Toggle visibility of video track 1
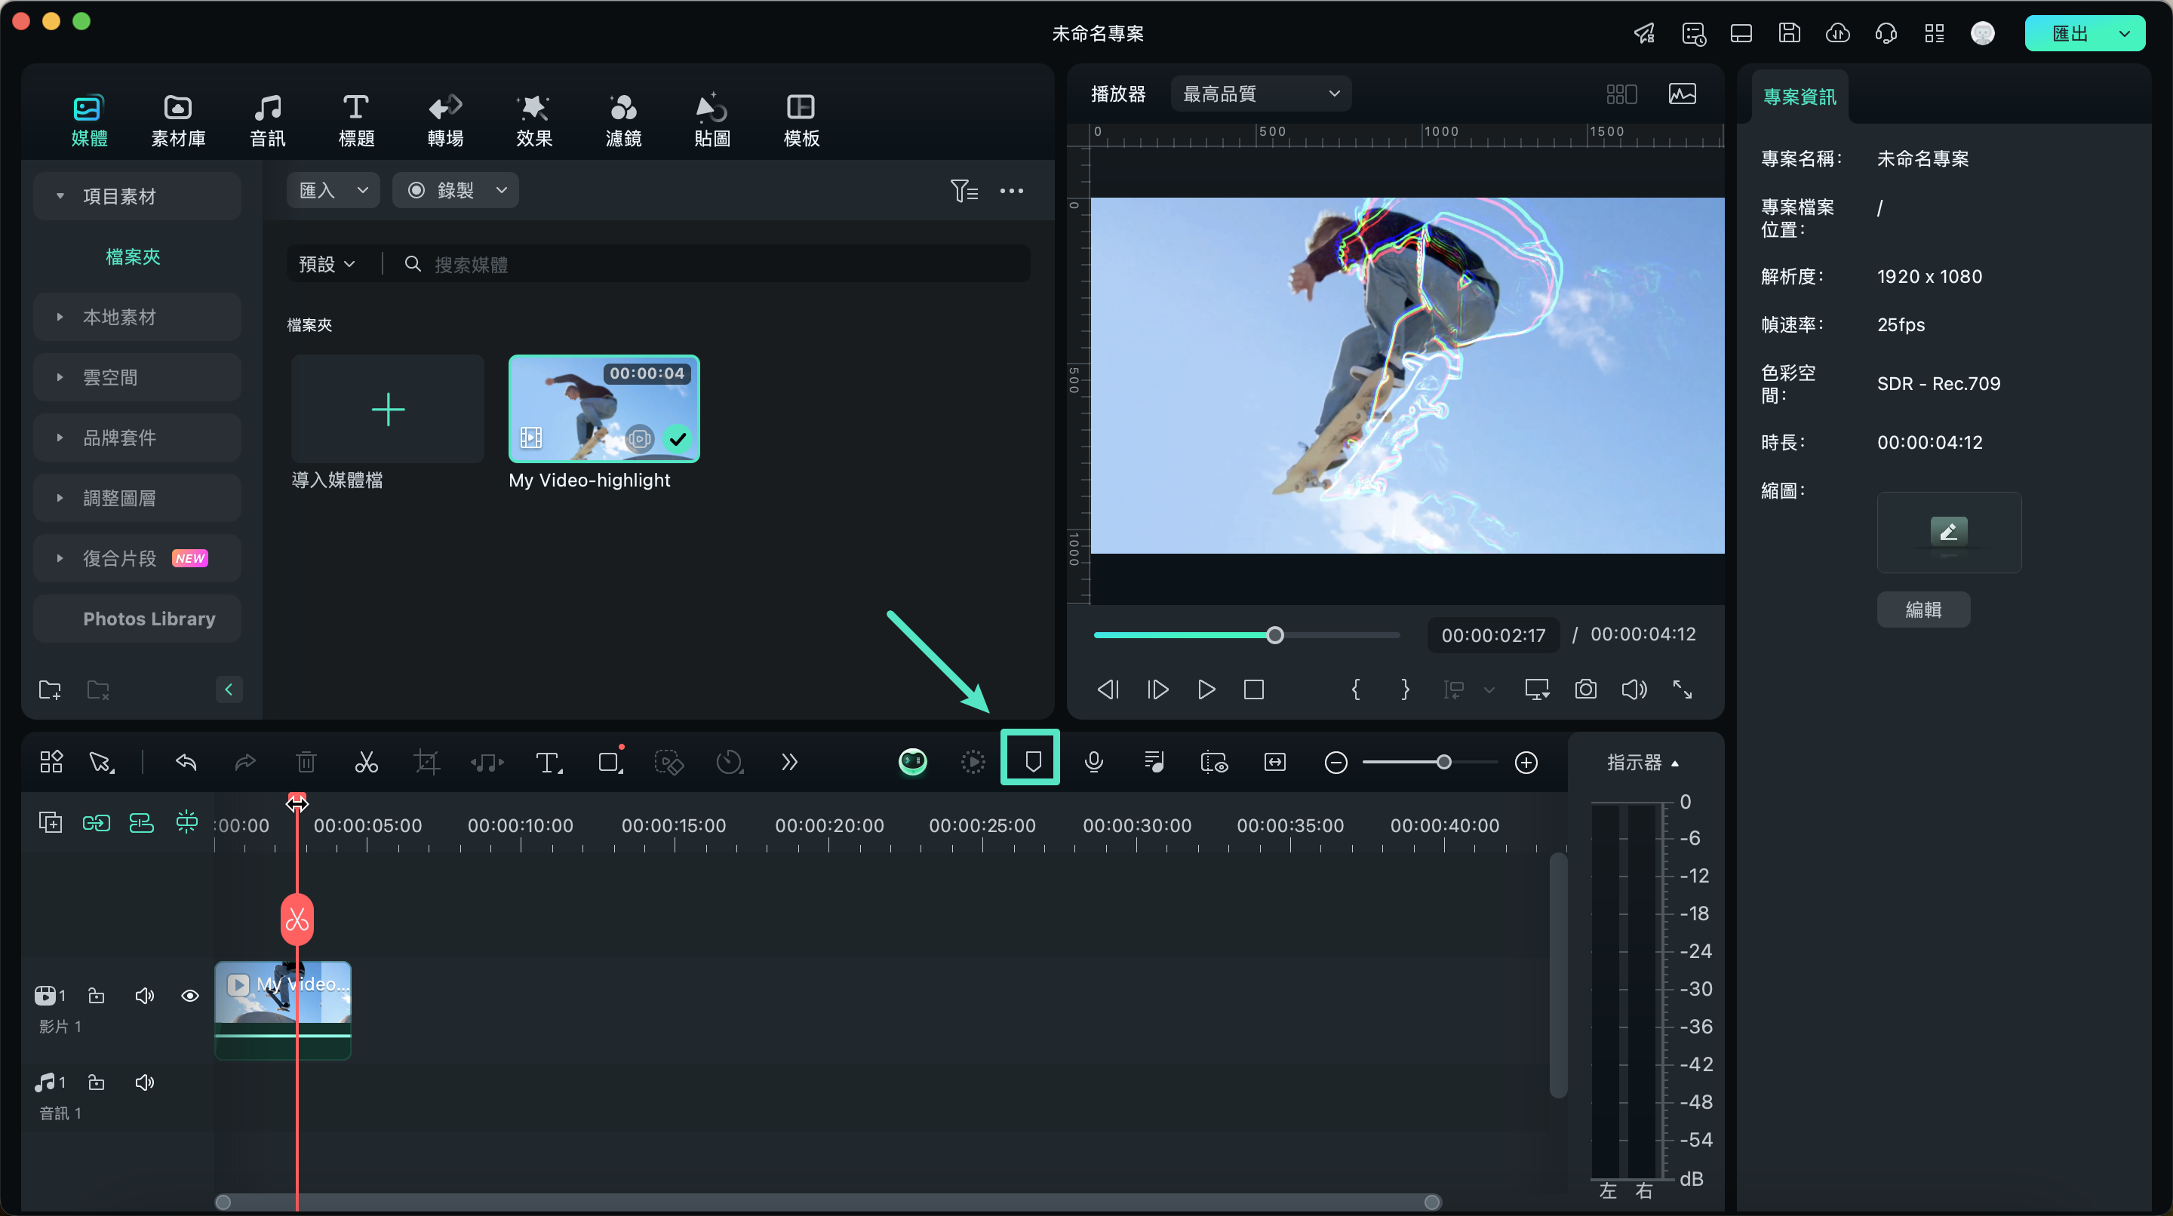Viewport: 2173px width, 1216px height. pos(190,996)
